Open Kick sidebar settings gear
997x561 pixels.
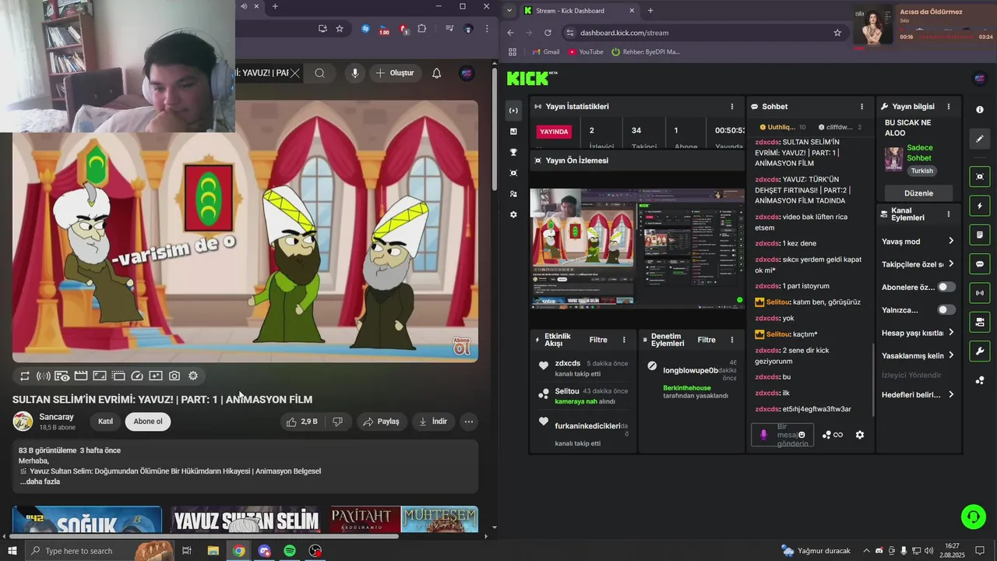pyautogui.click(x=513, y=214)
